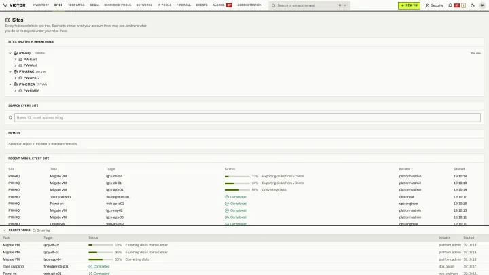
Task: Click the child PW-APAC datacenter icon
Action: tap(20, 78)
